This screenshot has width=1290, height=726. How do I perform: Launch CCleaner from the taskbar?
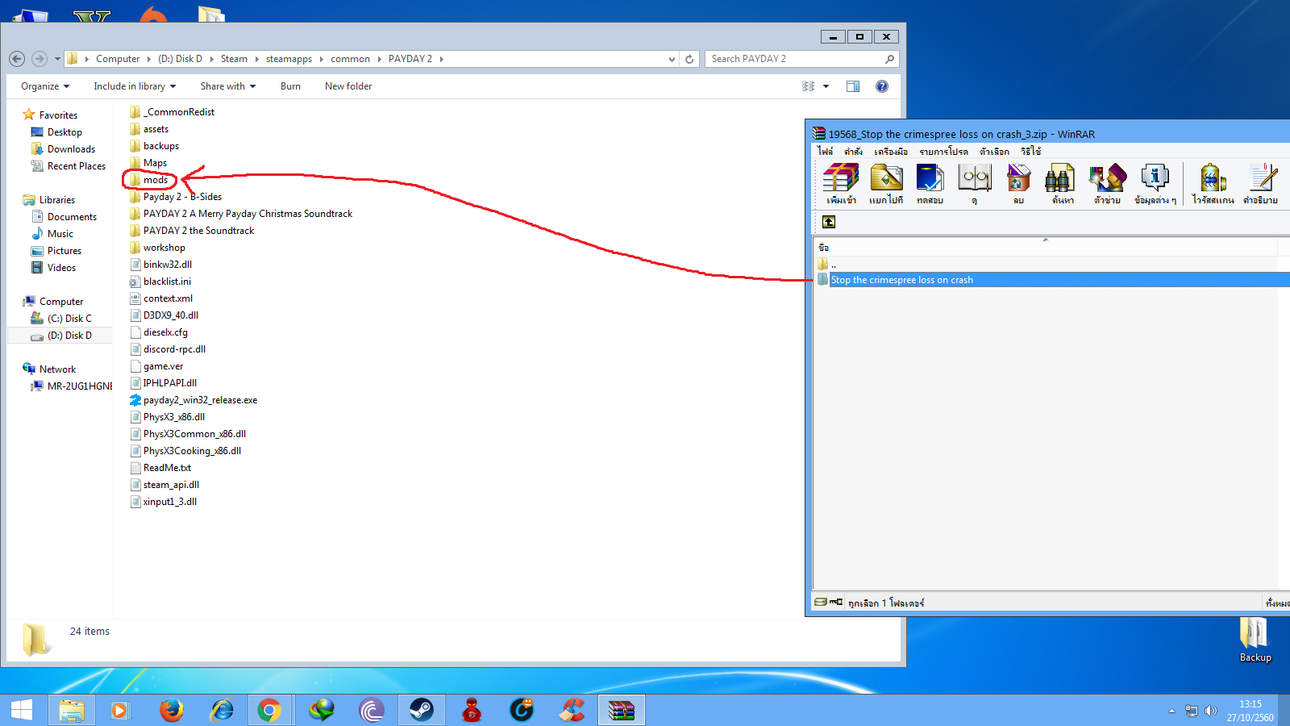[x=572, y=710]
